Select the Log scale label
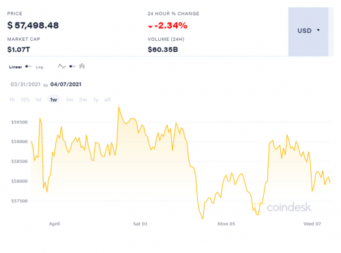This screenshot has width=341, height=253. coord(40,67)
